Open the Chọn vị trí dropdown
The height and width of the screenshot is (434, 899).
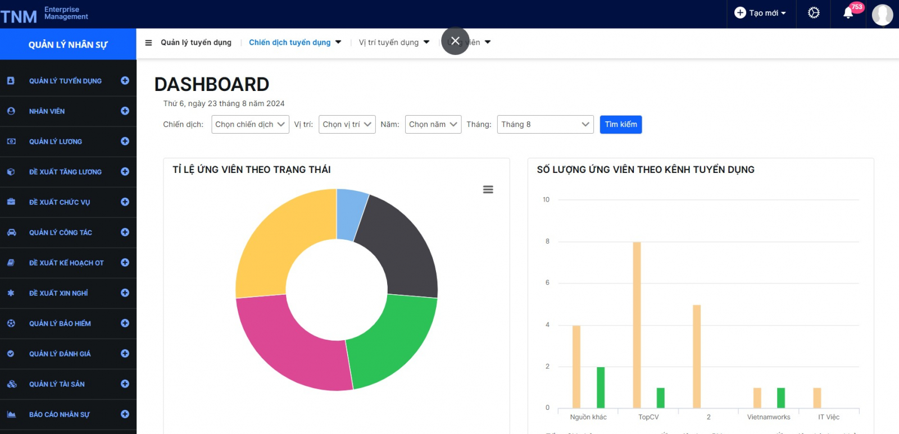click(x=347, y=125)
